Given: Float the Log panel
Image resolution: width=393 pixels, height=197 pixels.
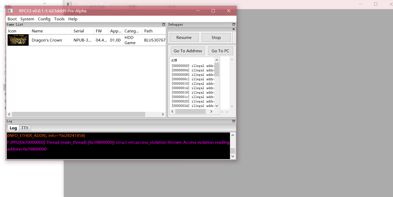Looking at the screenshot, I should pos(234,121).
